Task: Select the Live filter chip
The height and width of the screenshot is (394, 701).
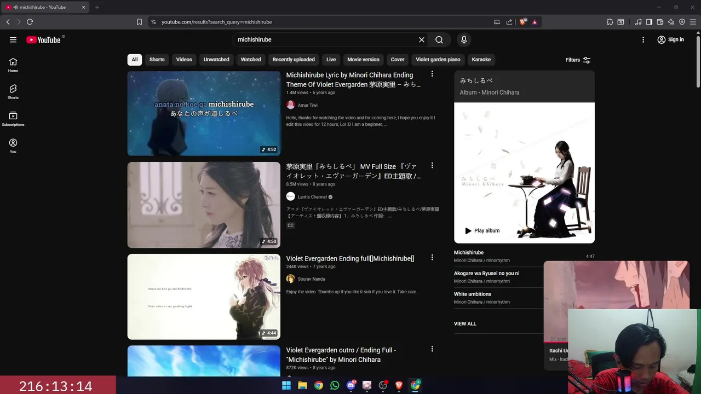Action: point(331,60)
